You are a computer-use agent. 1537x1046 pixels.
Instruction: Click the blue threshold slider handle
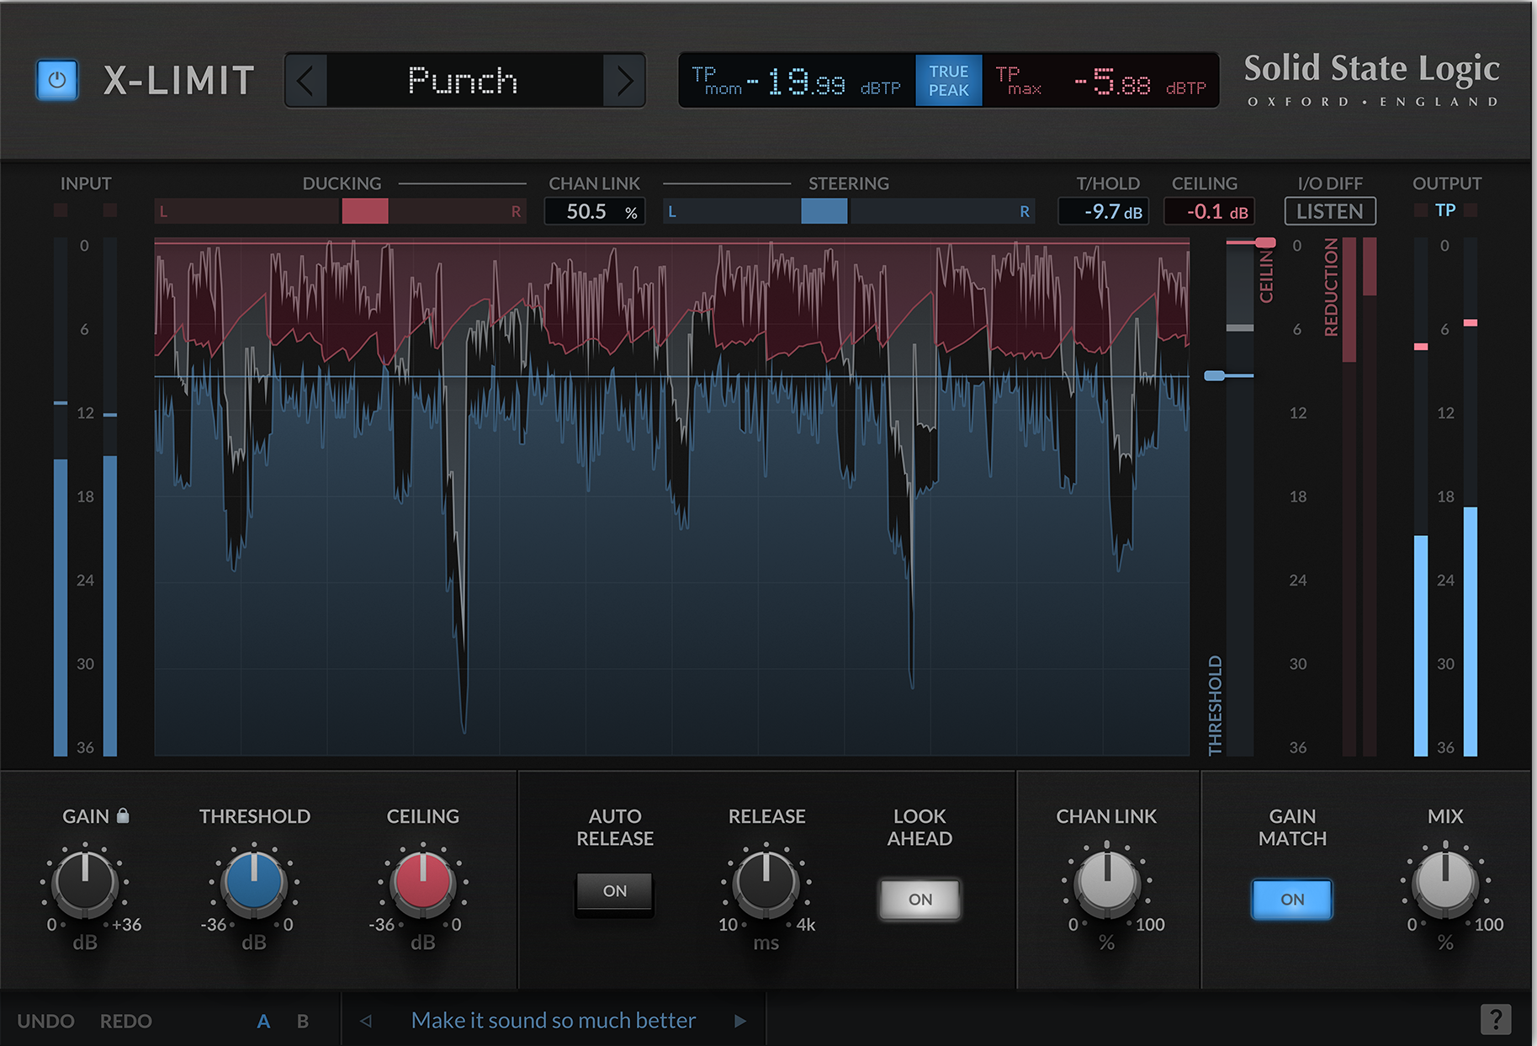[1214, 375]
